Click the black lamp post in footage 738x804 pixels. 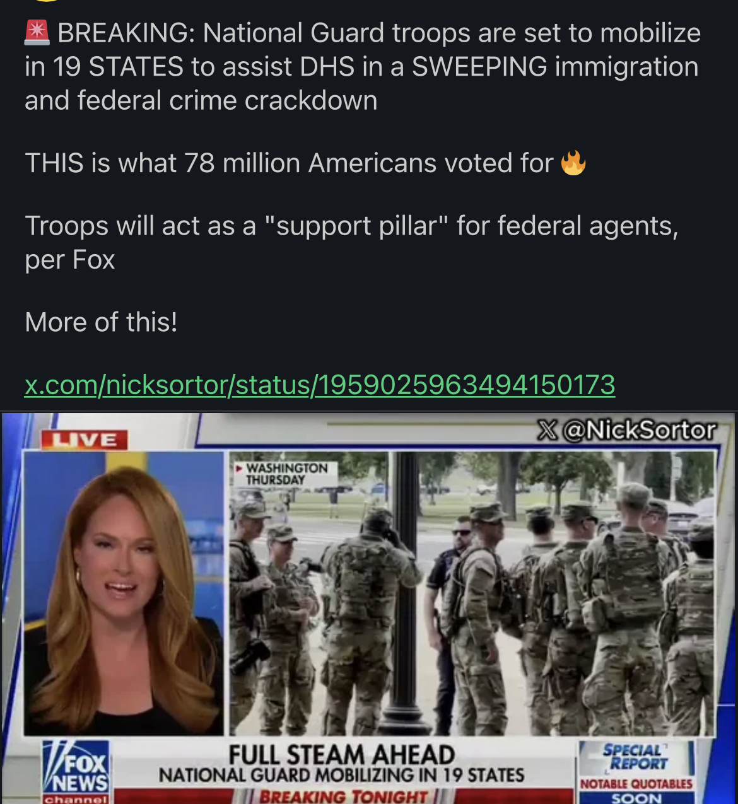pyautogui.click(x=406, y=590)
